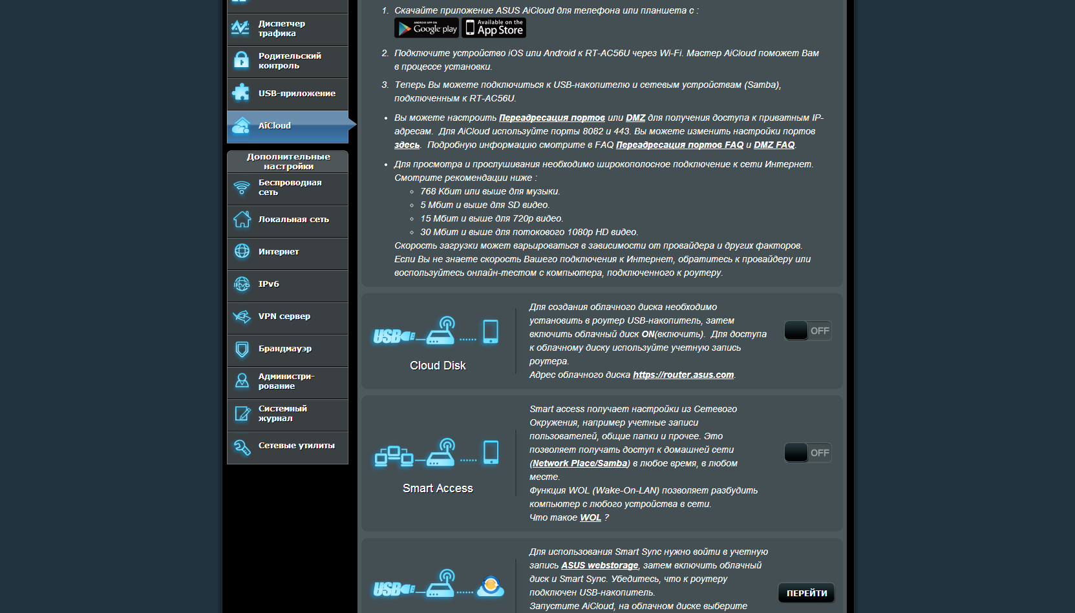This screenshot has width=1075, height=613.
Task: Click the 'здесь' port settings link
Action: tap(407, 145)
